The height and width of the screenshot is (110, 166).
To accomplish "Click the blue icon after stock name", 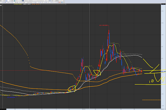I will click(23, 1).
